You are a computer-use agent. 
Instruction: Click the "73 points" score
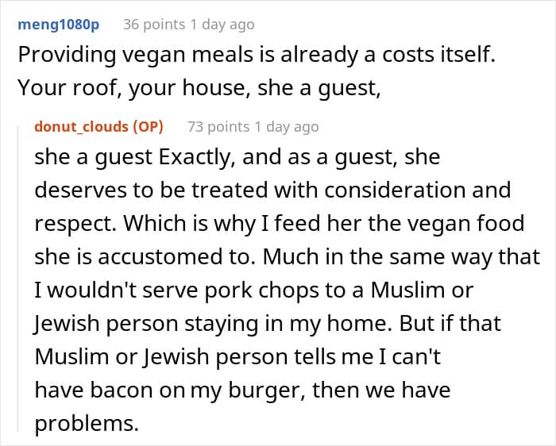pyautogui.click(x=218, y=126)
